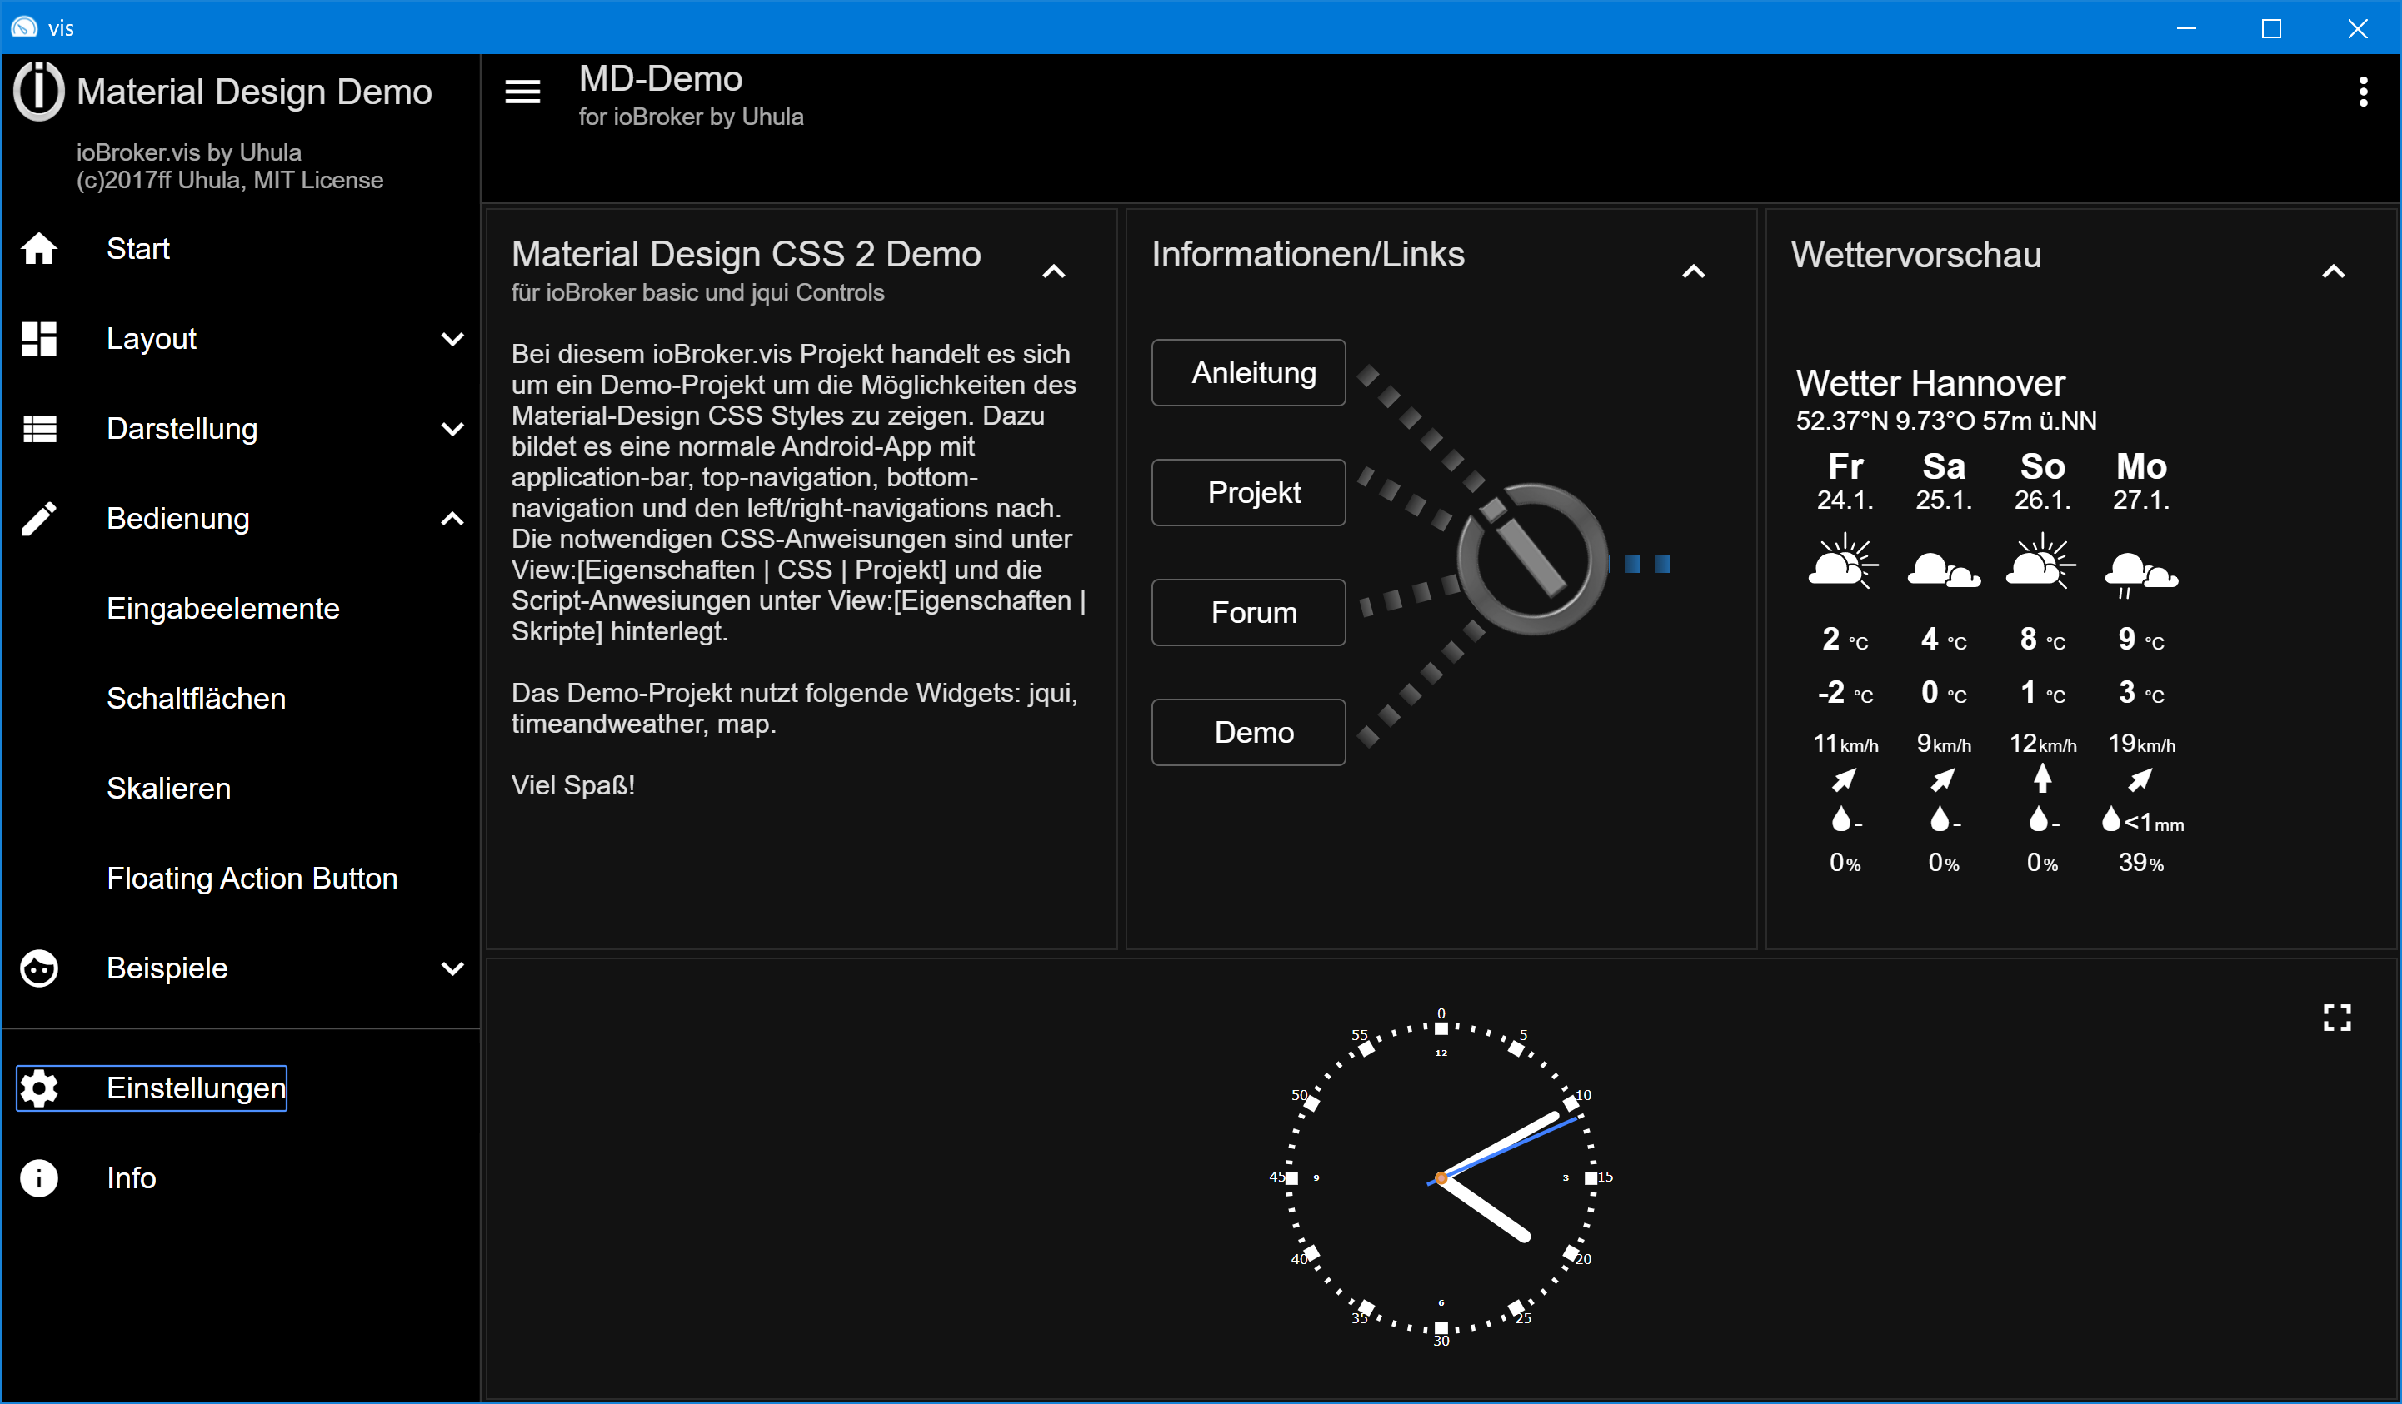Image resolution: width=2402 pixels, height=1404 pixels.
Task: Collapse the Bedienung submenu arrow
Action: coord(452,519)
